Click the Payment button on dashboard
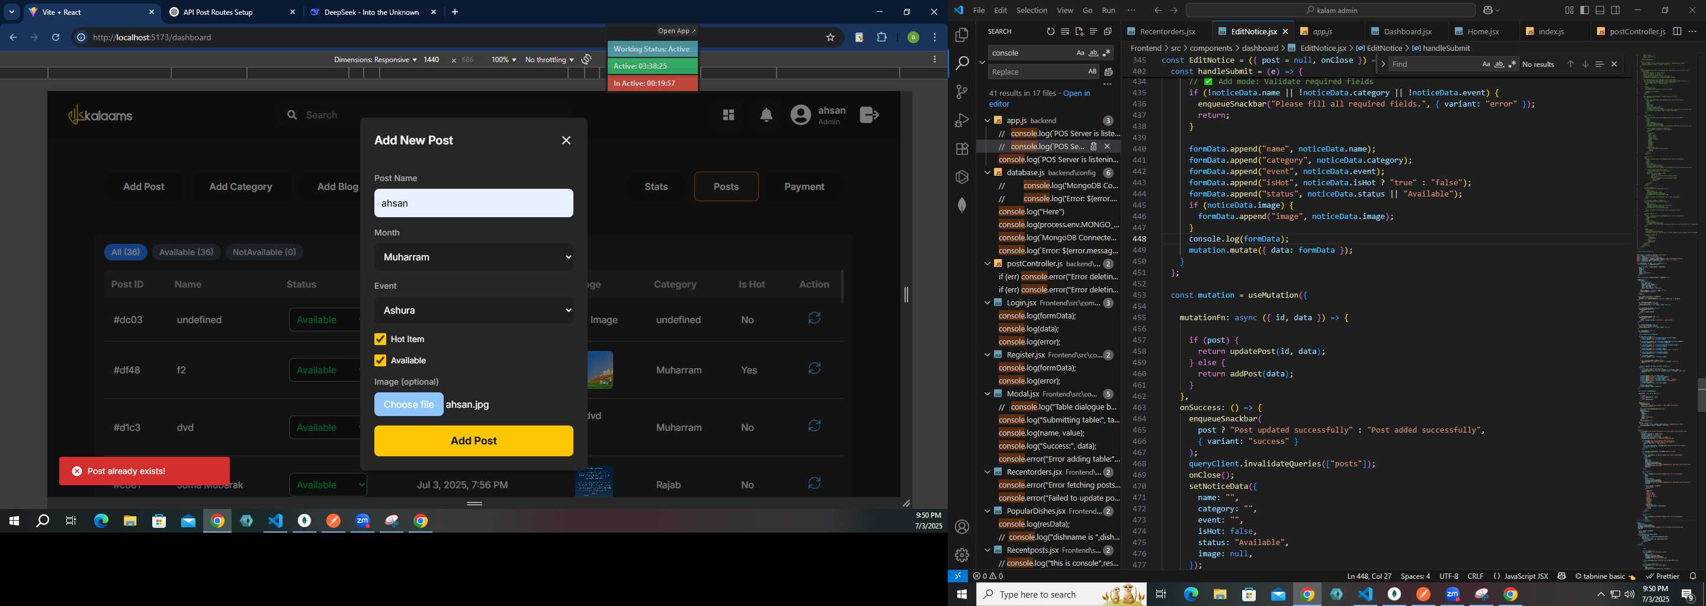This screenshot has height=606, width=1706. 804,186
